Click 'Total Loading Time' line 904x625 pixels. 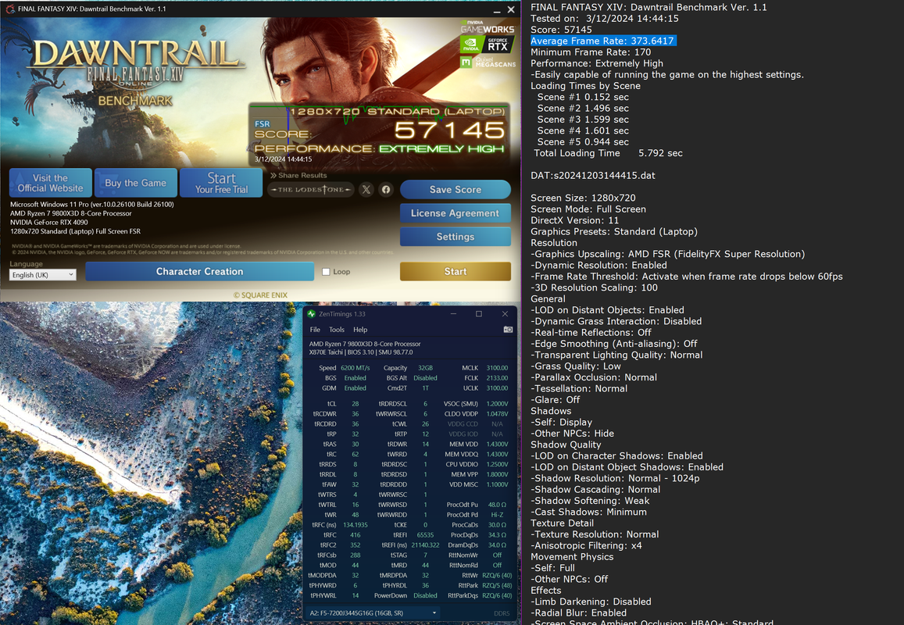(x=608, y=153)
